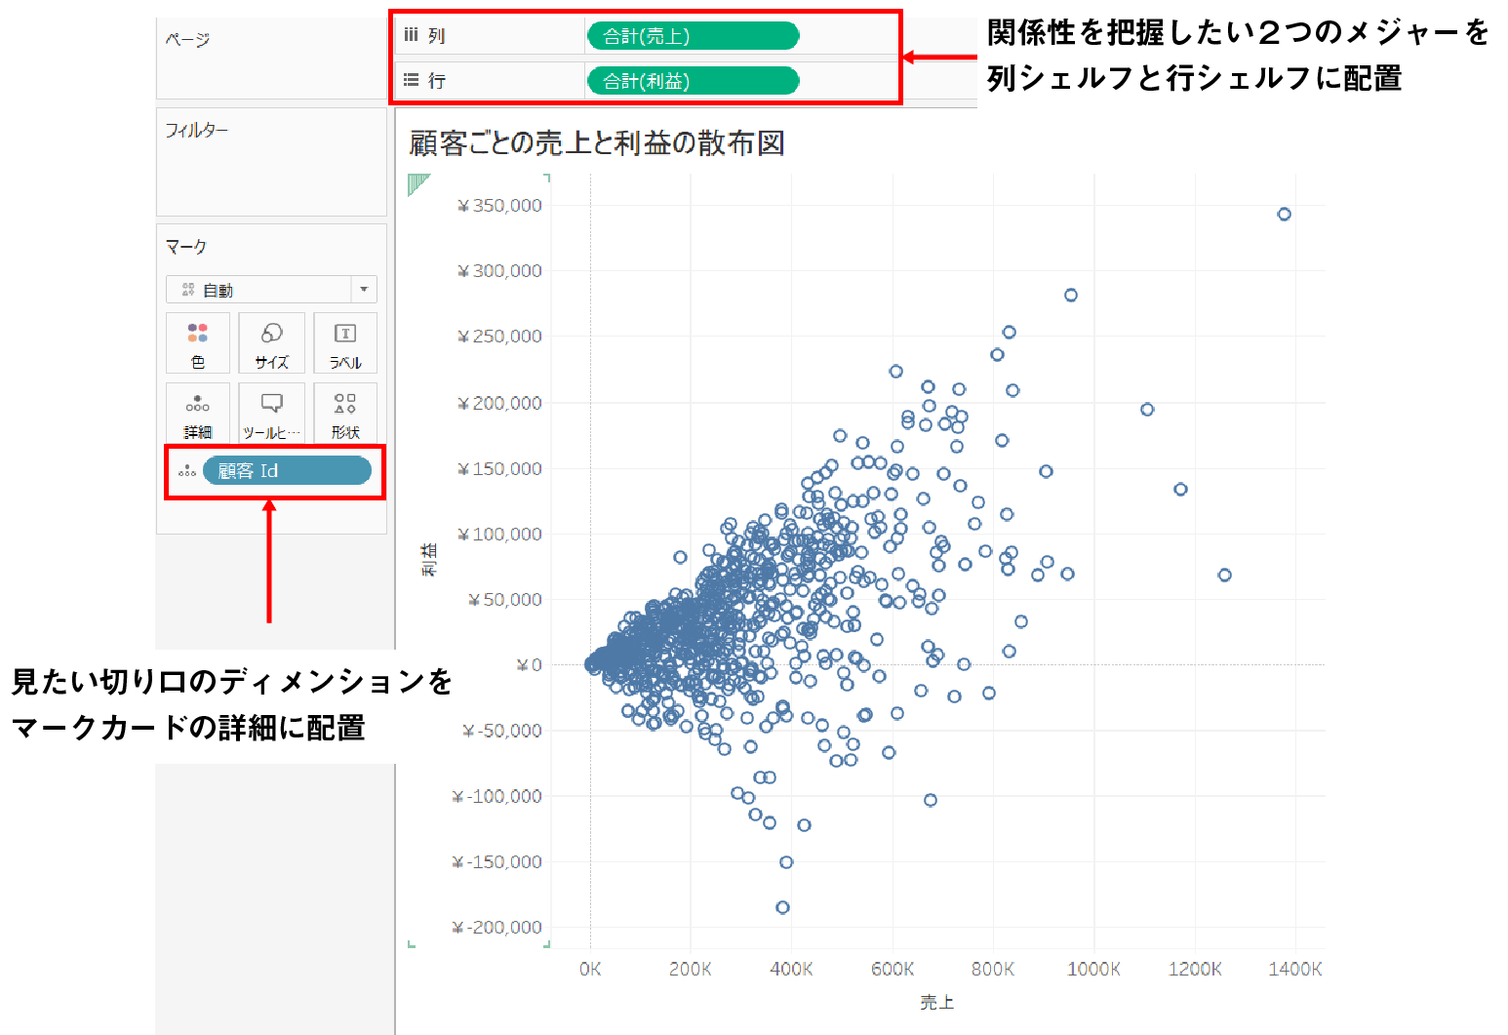Click the 売上 horizontal axis title

(936, 1002)
